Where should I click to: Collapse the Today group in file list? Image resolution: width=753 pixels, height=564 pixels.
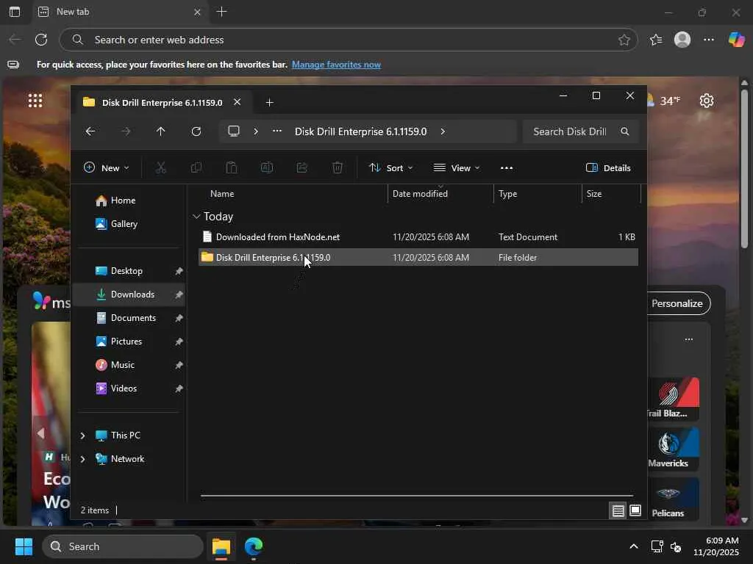click(x=196, y=217)
